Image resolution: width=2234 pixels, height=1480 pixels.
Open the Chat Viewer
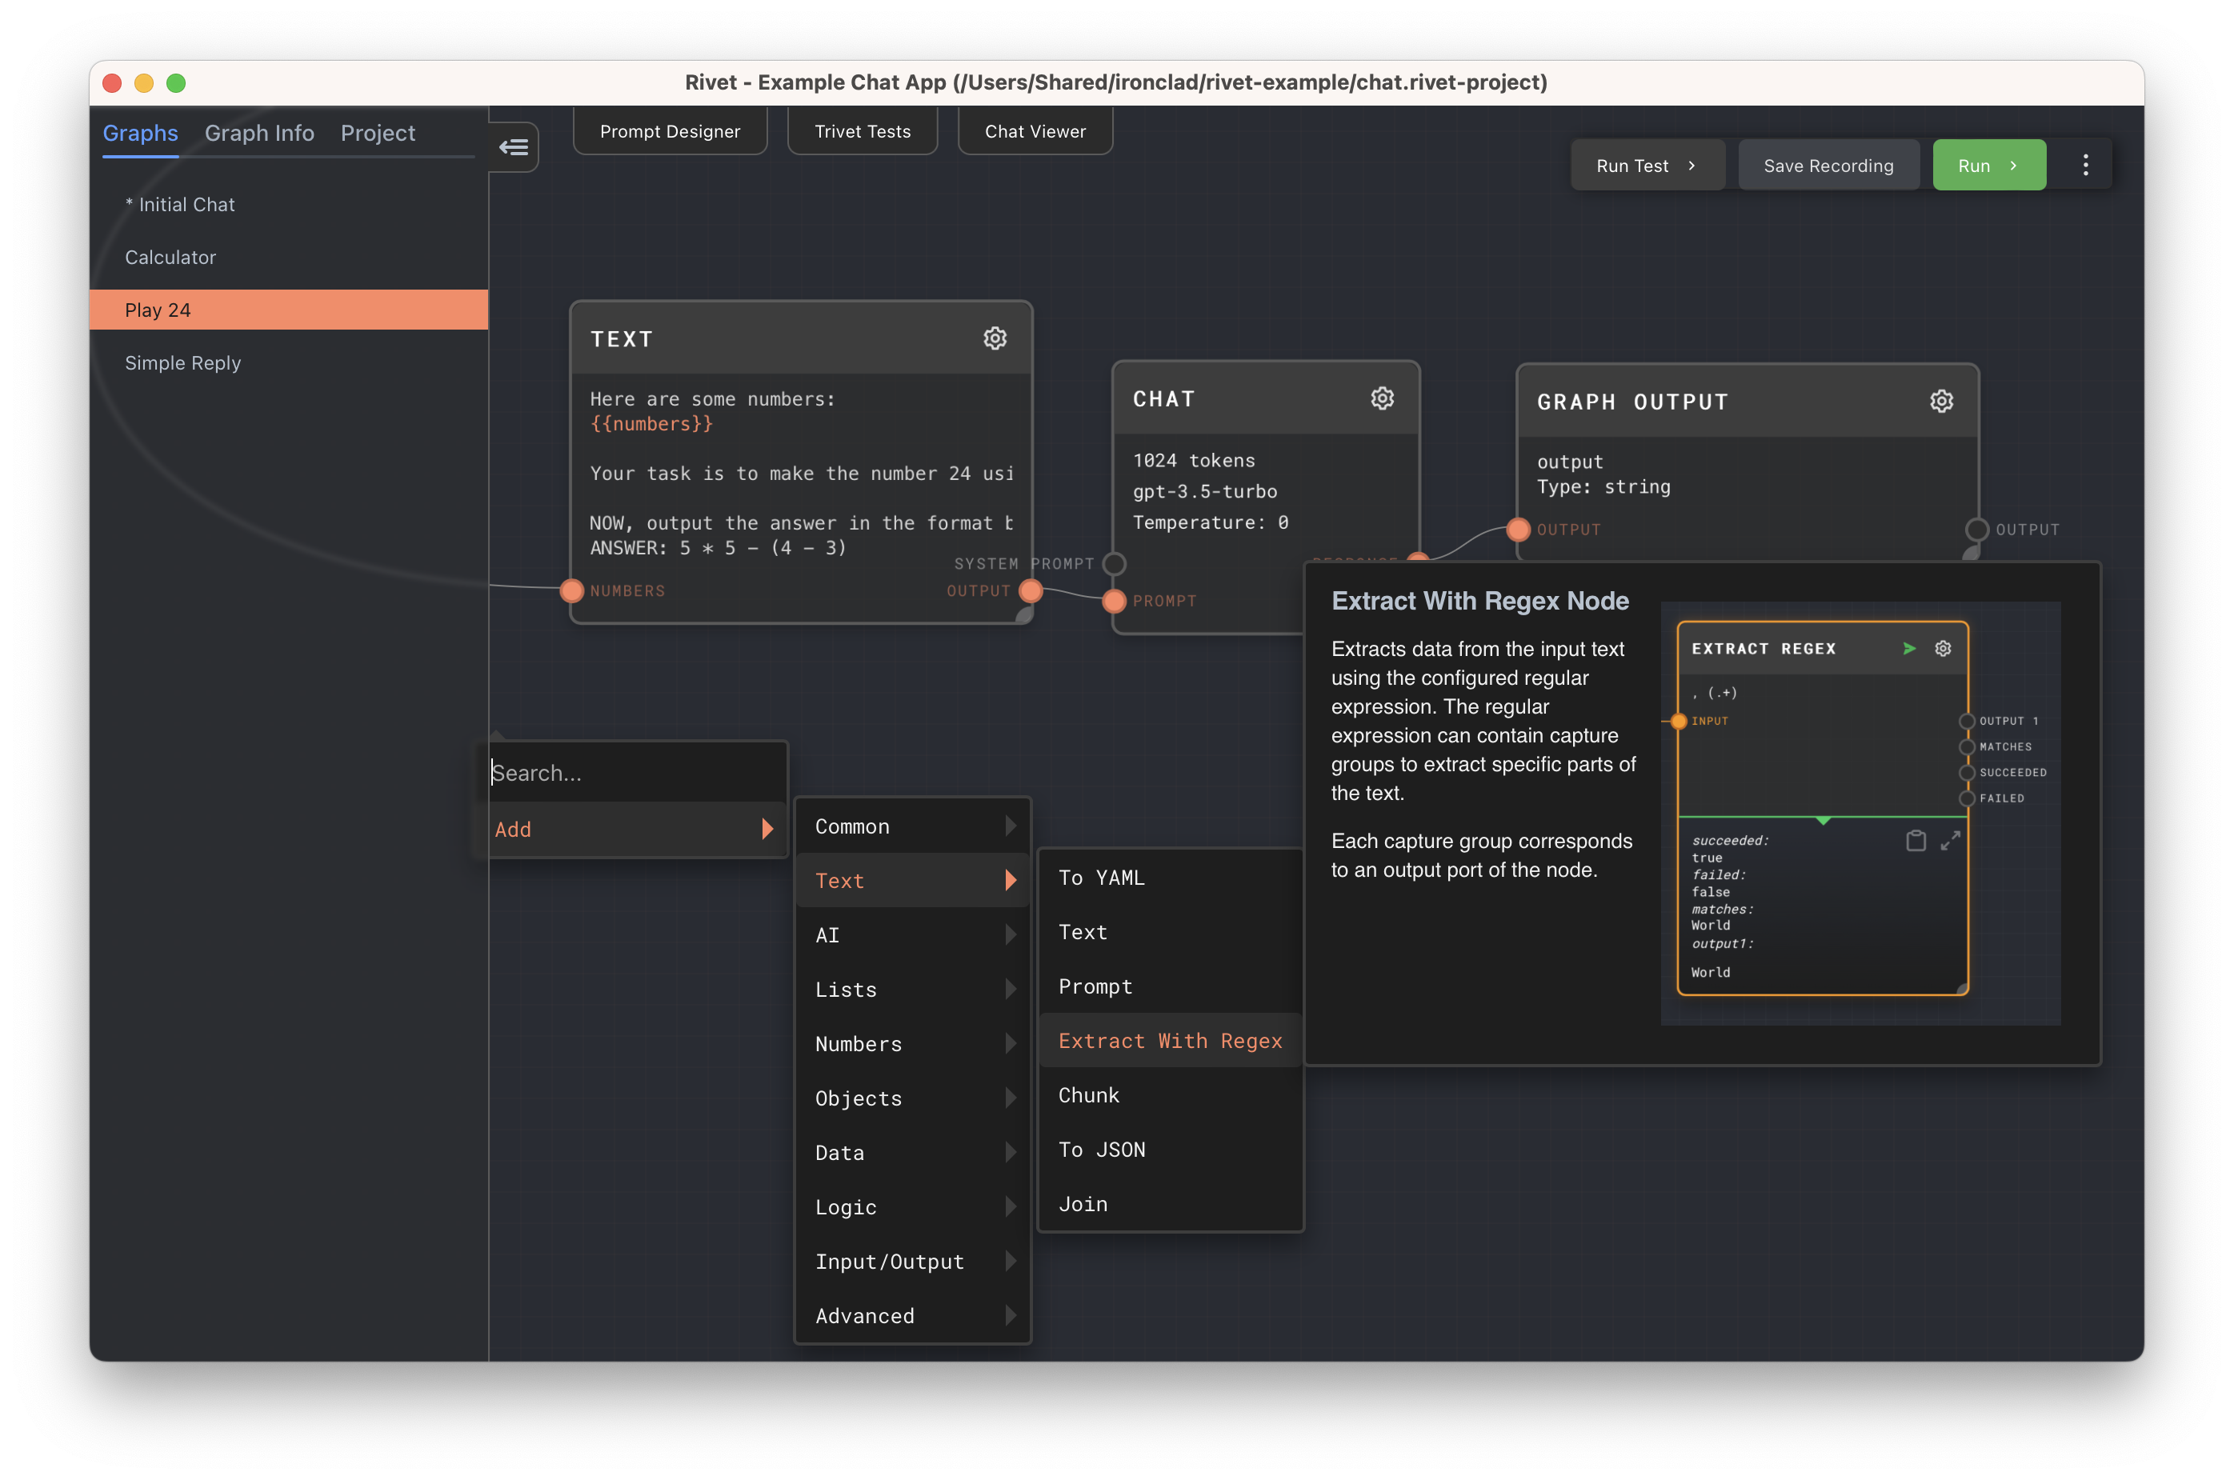(1035, 131)
